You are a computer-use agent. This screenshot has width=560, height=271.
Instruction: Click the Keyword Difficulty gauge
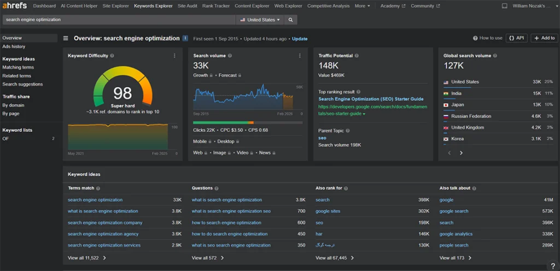point(123,87)
